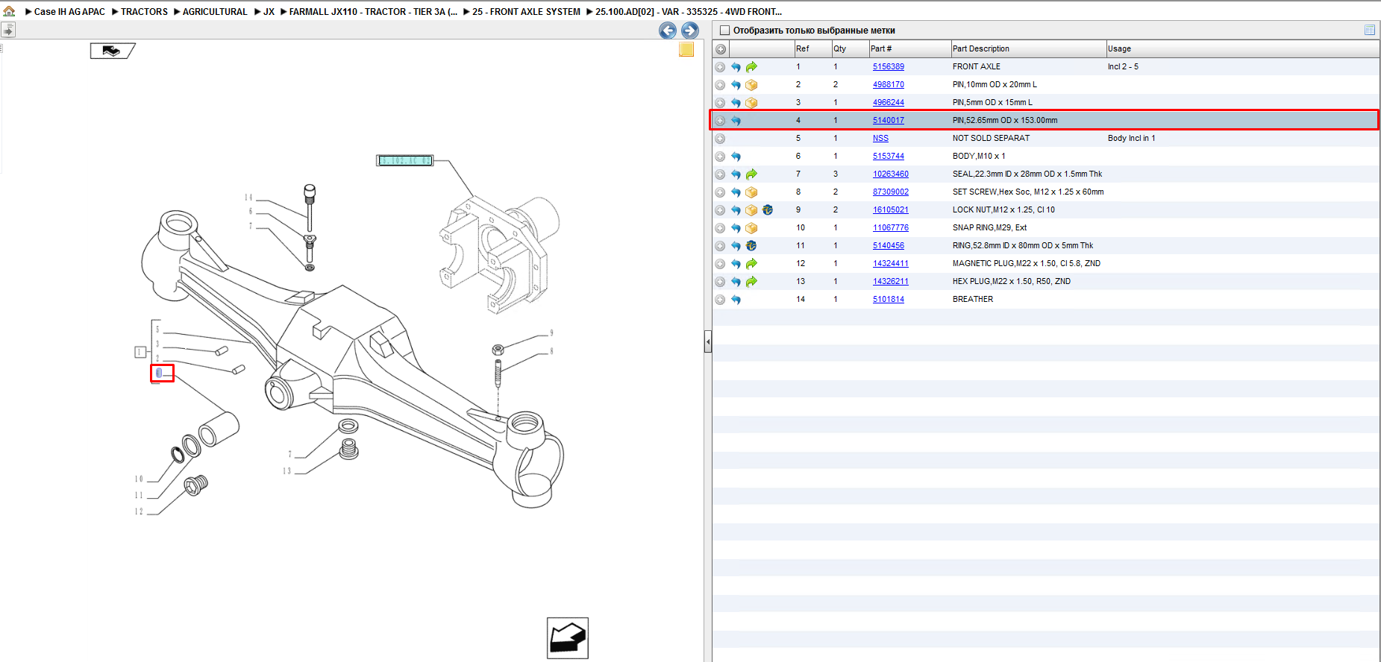Screen dimensions: 1381x662
Task: Click the home icon in breadcrumb
Action: pyautogui.click(x=9, y=11)
